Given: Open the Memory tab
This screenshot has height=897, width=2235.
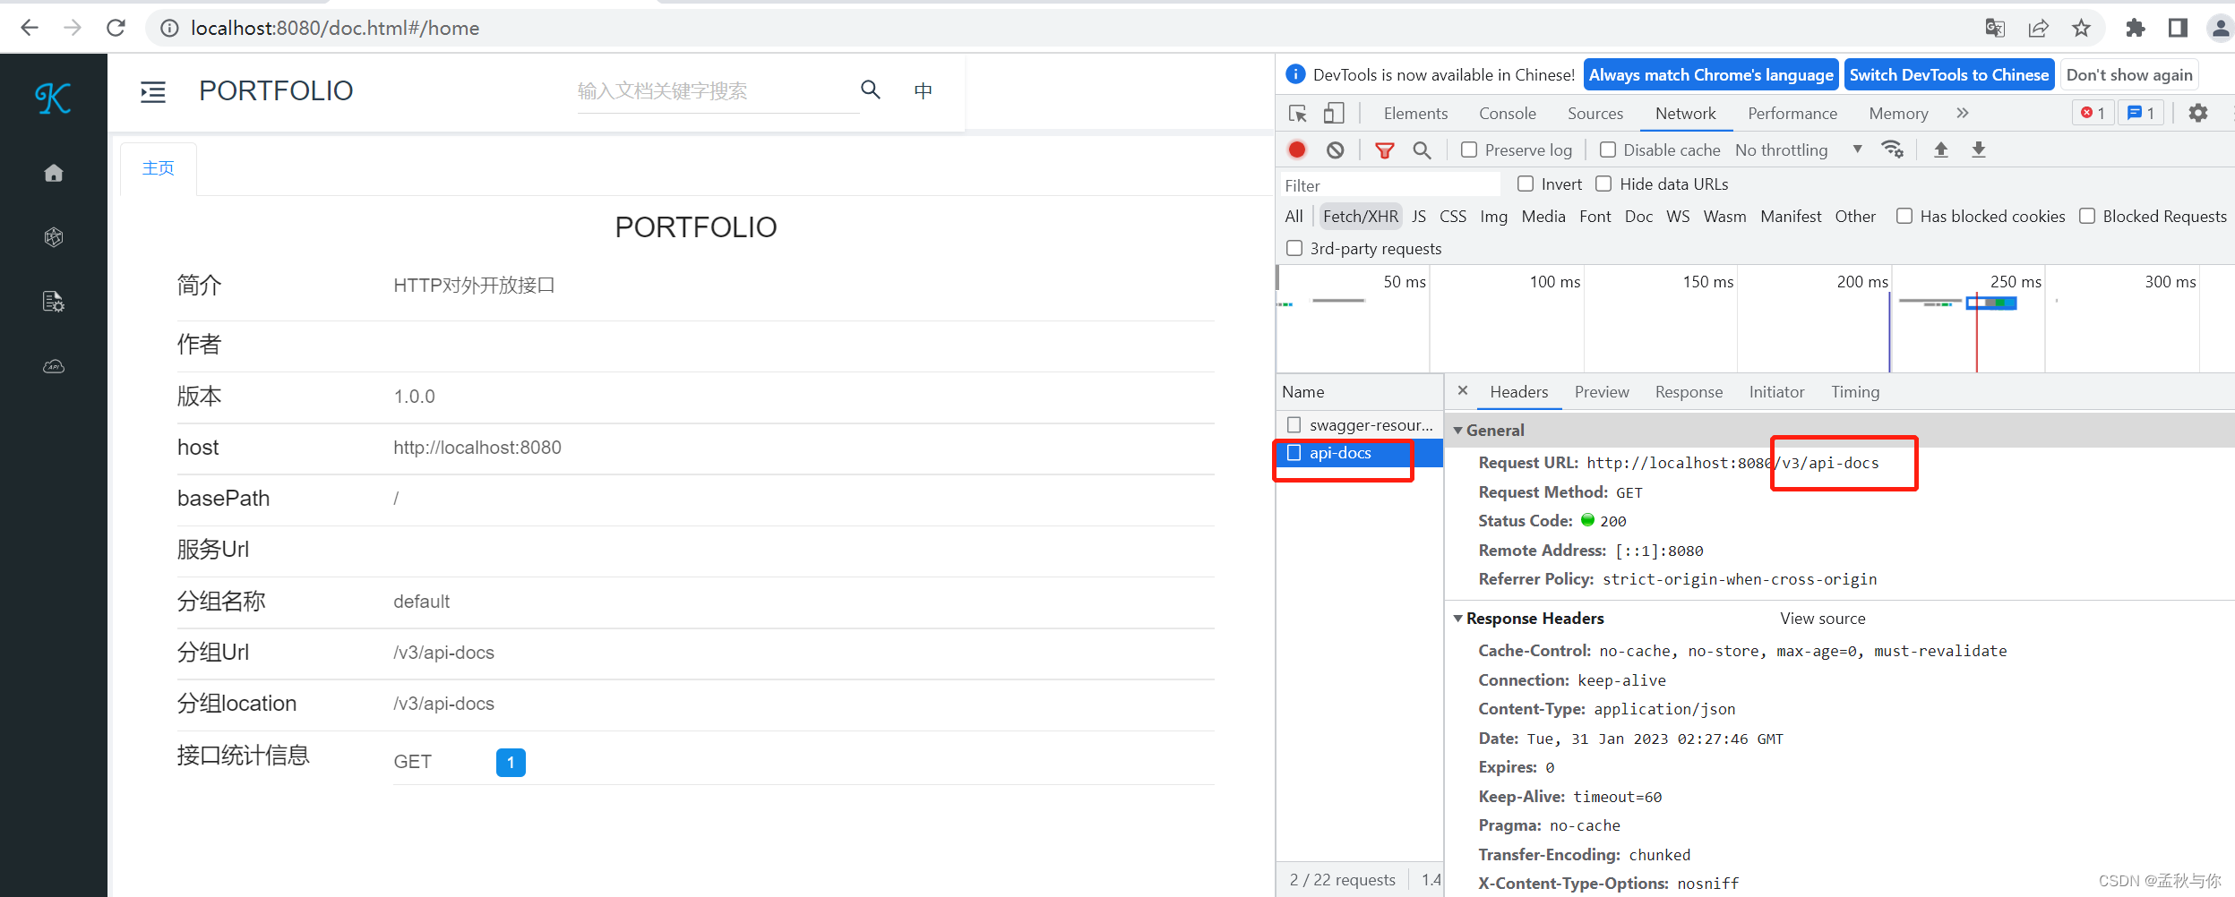Looking at the screenshot, I should click(1898, 114).
